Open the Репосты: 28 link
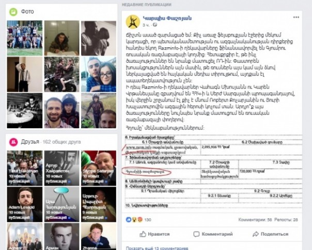This screenshot has width=312, height=250. click(x=286, y=220)
